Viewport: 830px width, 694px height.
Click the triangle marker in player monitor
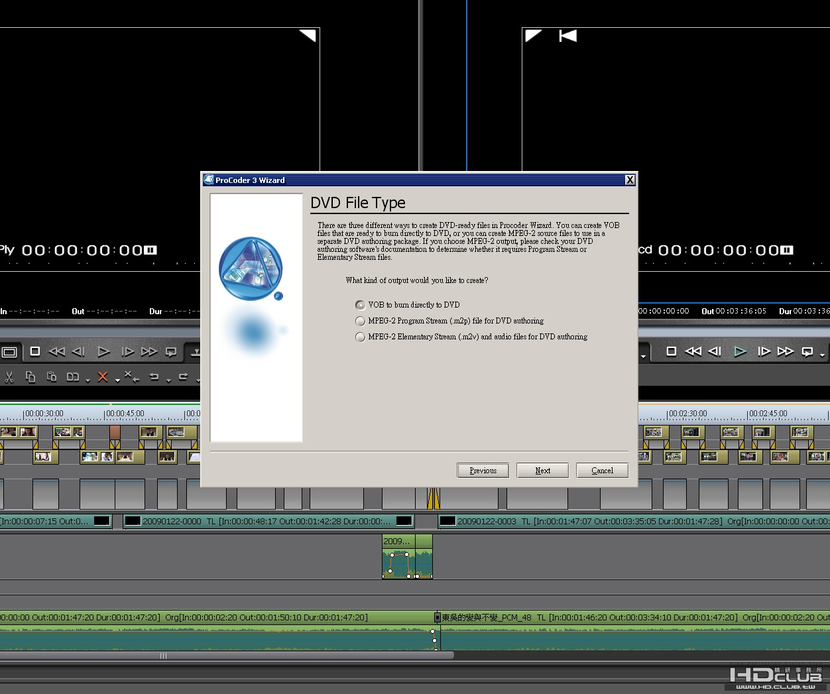(x=308, y=35)
